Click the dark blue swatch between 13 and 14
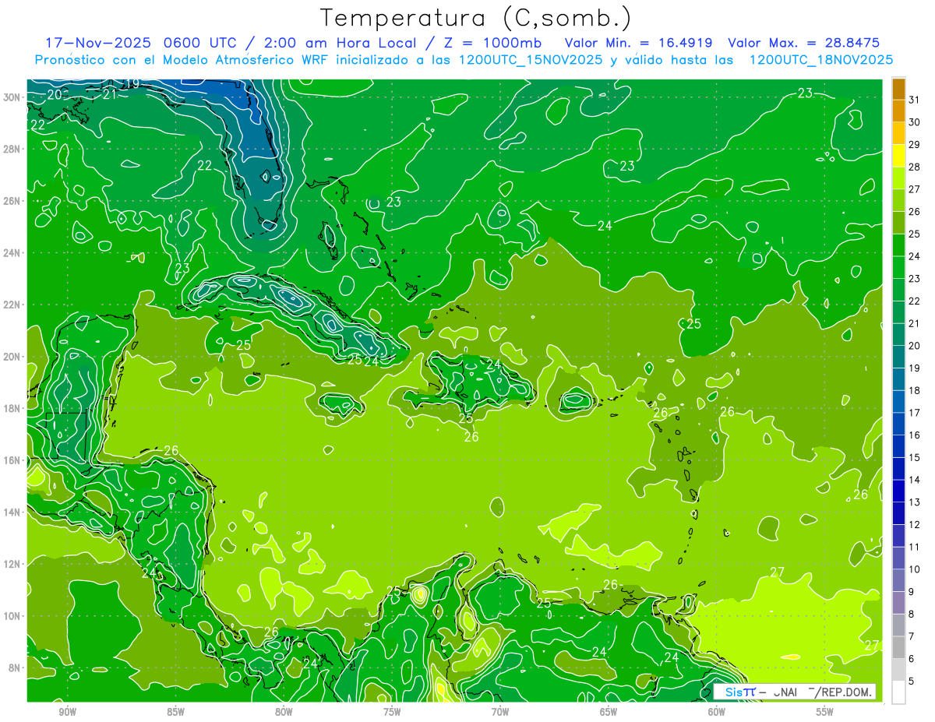Screen dimensions: 935x722 [x=899, y=491]
